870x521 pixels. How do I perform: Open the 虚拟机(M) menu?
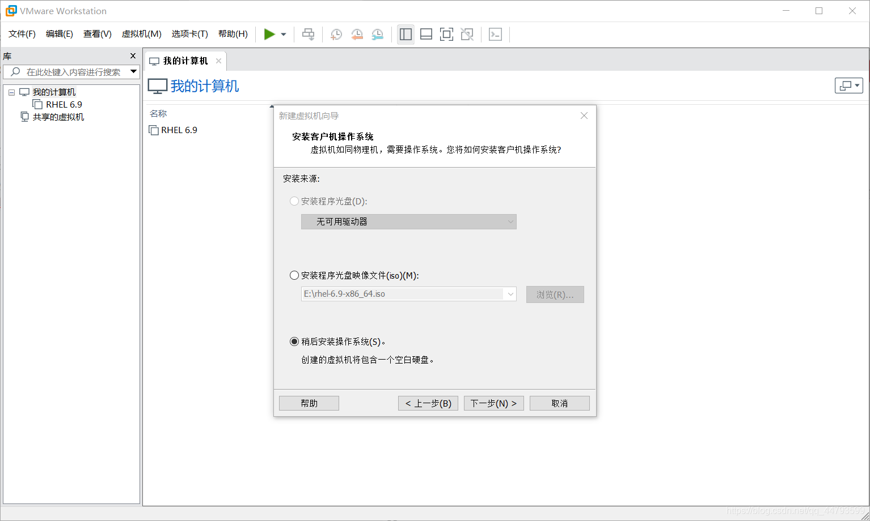point(141,34)
